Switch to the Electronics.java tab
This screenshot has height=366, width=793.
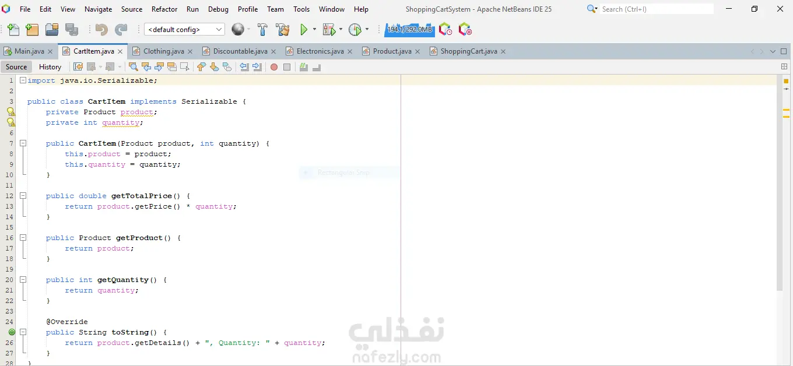[319, 51]
